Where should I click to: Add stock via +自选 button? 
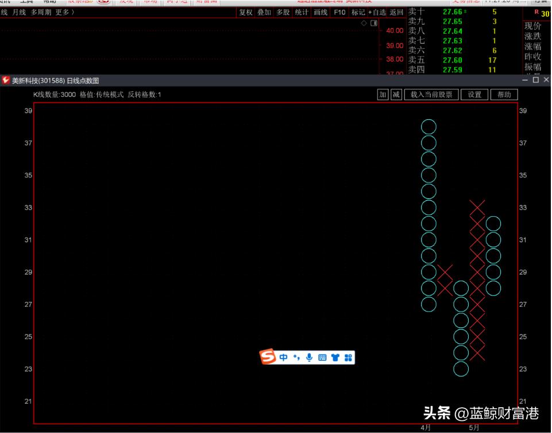[377, 12]
